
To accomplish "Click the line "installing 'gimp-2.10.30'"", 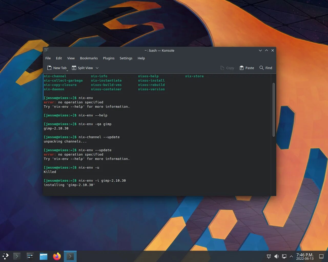I will coord(69,185).
